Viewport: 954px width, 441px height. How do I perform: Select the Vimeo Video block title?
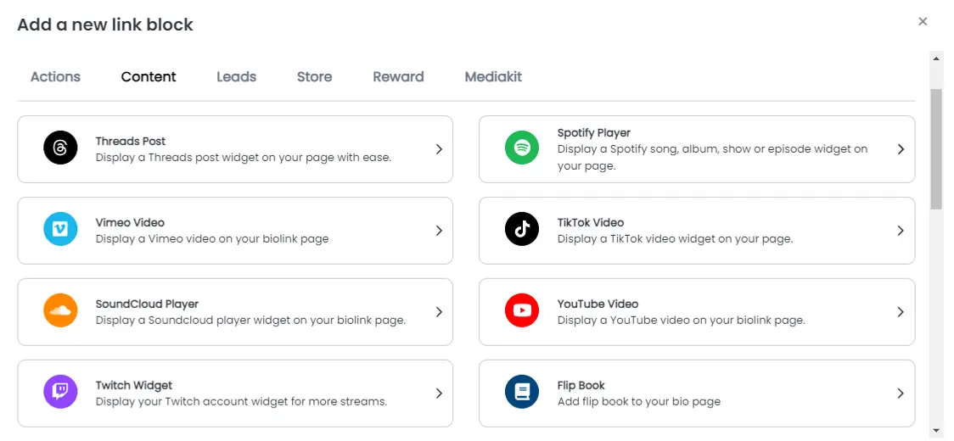pos(130,223)
